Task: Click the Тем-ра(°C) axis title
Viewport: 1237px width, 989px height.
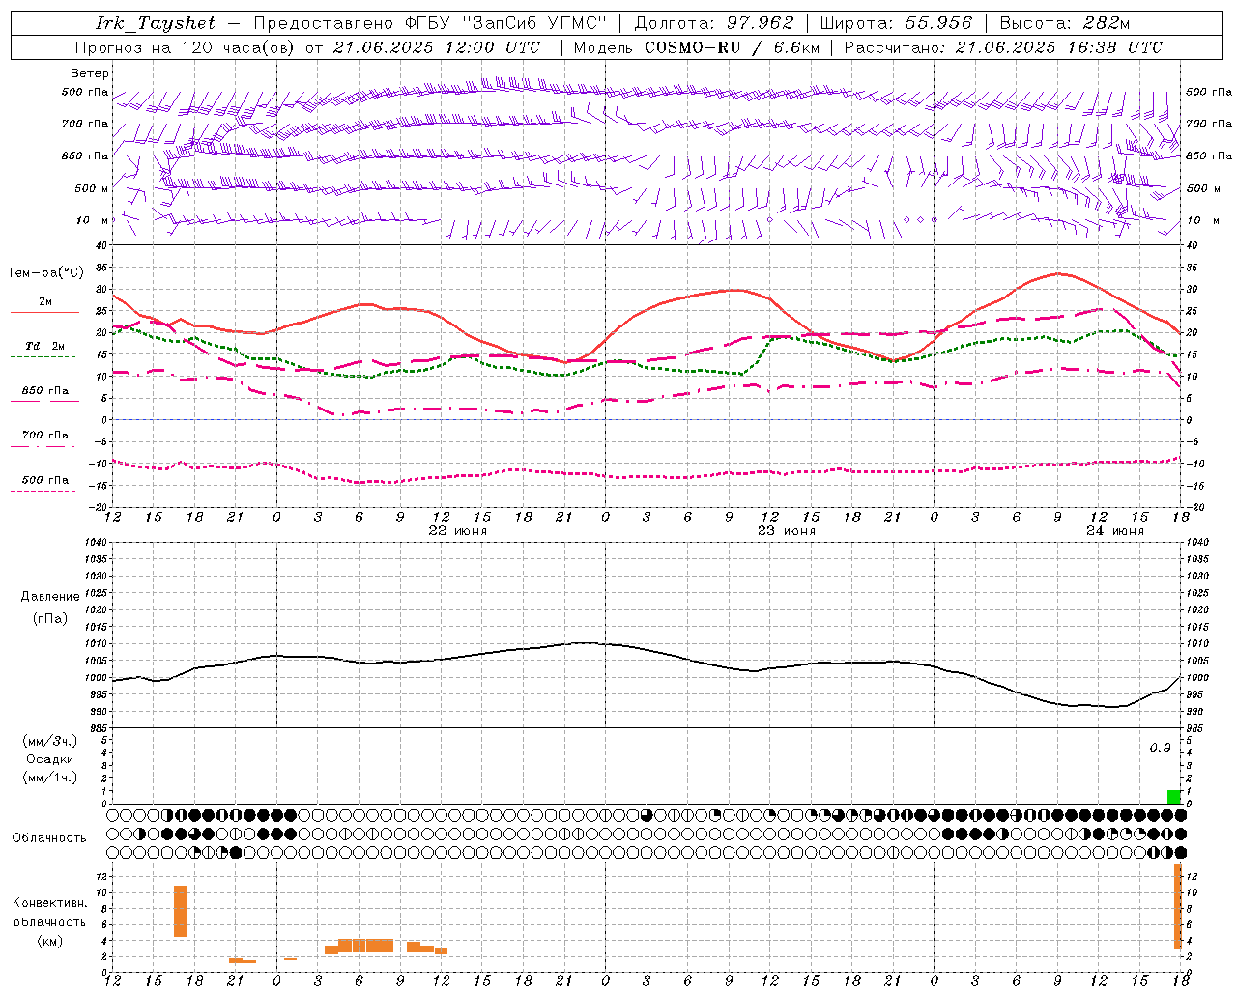Action: pyautogui.click(x=45, y=273)
